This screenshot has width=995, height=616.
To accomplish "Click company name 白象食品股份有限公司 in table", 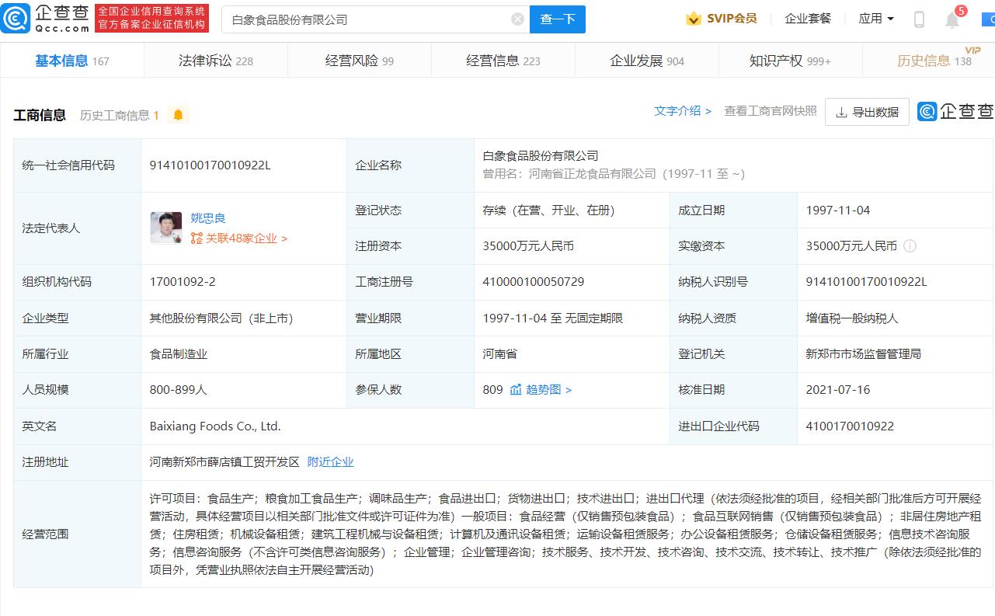I will (541, 156).
